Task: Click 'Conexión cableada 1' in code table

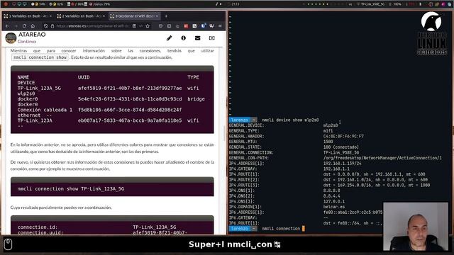Action: point(45,110)
